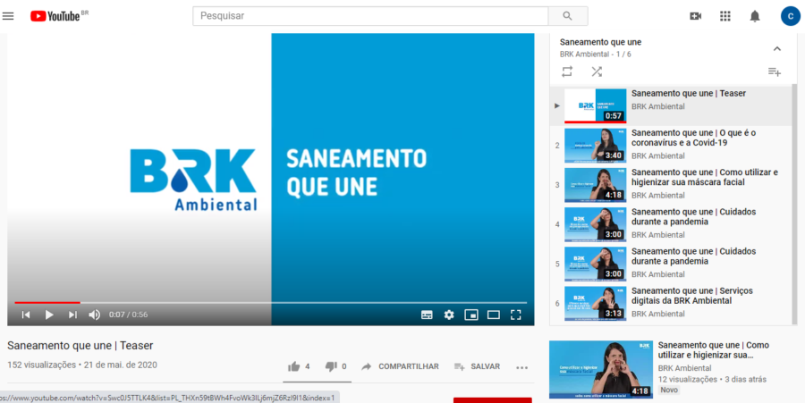
Task: Toggle subtitles on the video player
Action: [427, 315]
